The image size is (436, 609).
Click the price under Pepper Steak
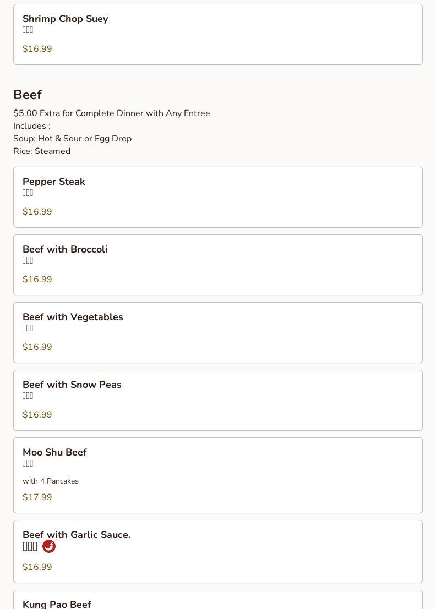37,212
